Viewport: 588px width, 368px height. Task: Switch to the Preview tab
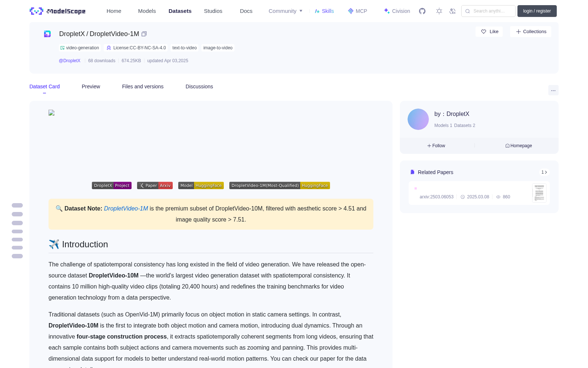[91, 86]
